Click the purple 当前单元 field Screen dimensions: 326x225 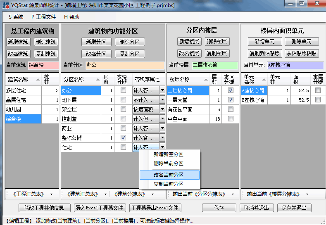pos(295,65)
